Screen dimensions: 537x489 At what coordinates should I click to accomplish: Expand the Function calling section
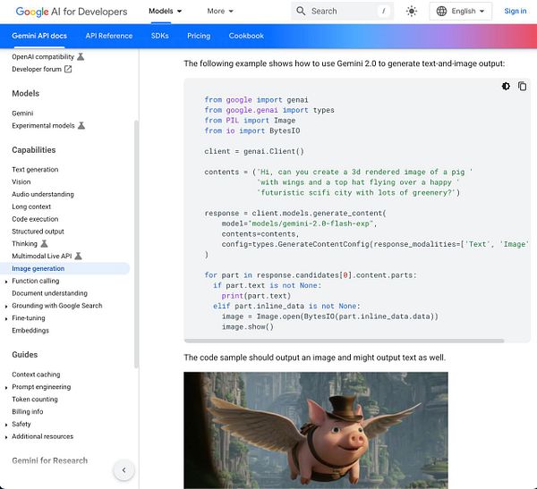(6, 282)
